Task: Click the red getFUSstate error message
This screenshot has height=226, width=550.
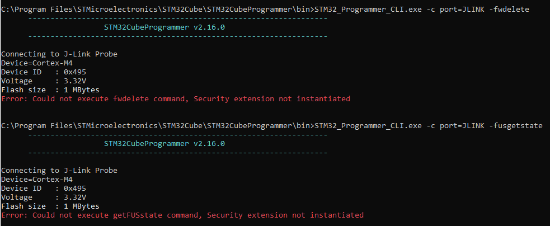Action: point(182,215)
